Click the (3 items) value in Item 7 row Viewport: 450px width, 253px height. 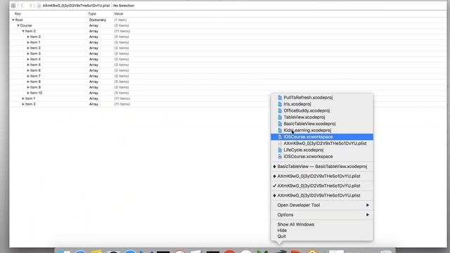point(122,76)
